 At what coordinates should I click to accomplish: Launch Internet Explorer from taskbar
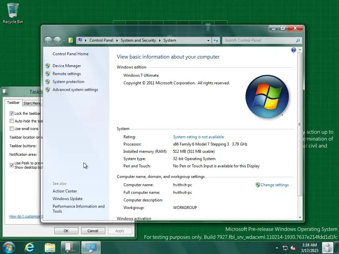pyautogui.click(x=29, y=247)
